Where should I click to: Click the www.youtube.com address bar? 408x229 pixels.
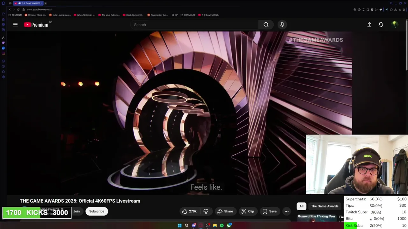click(39, 10)
